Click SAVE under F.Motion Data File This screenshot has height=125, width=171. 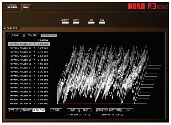pyautogui.click(x=85, y=110)
